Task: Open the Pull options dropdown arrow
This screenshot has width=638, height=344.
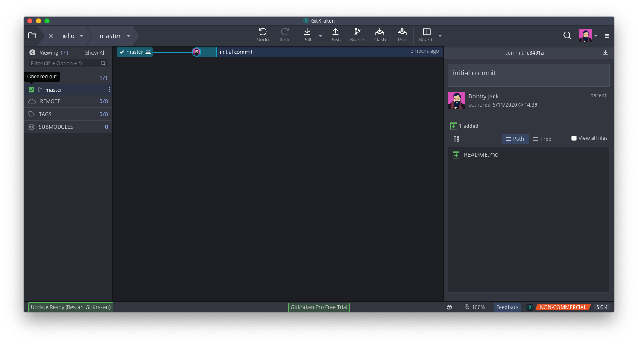Action: [x=320, y=36]
